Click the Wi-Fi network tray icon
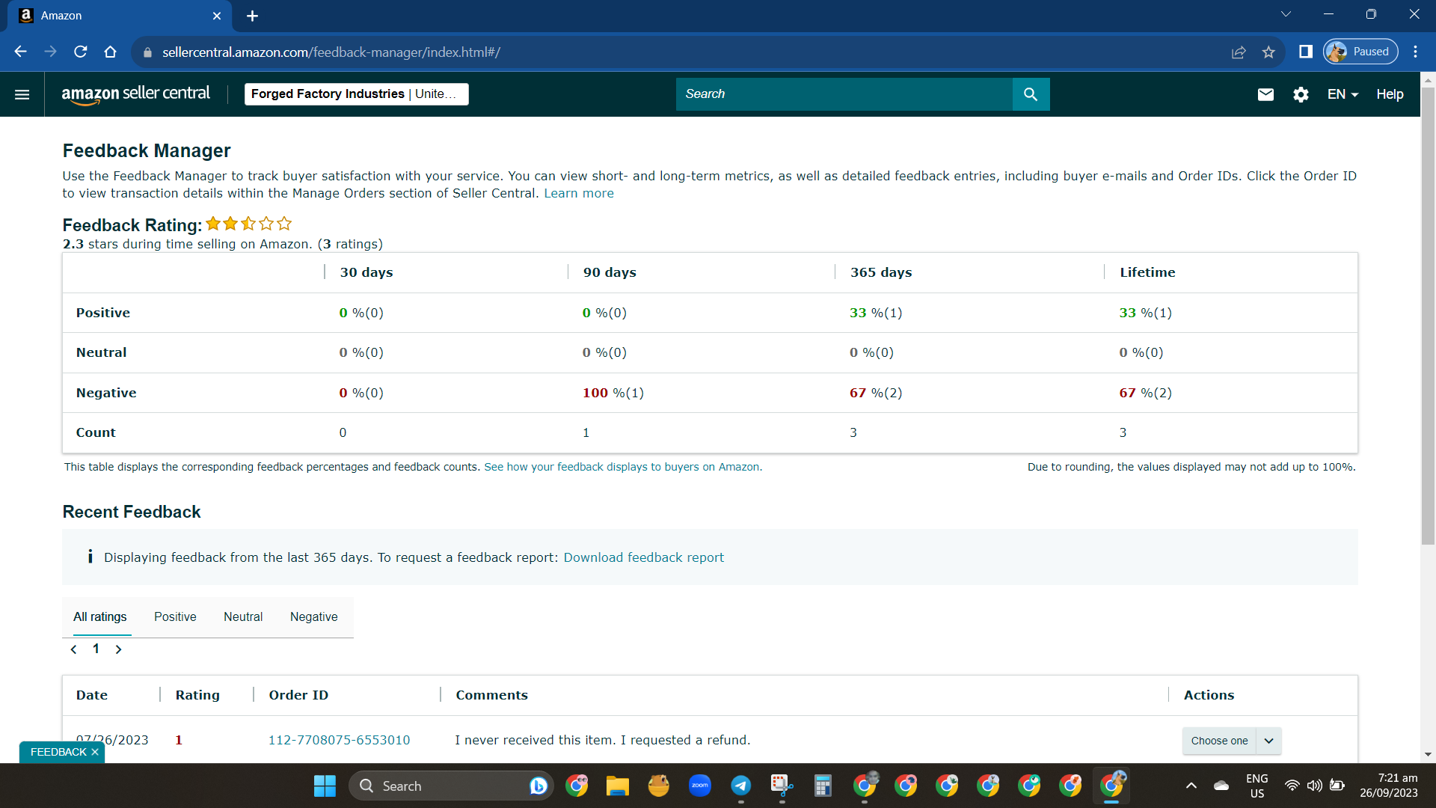 tap(1292, 786)
